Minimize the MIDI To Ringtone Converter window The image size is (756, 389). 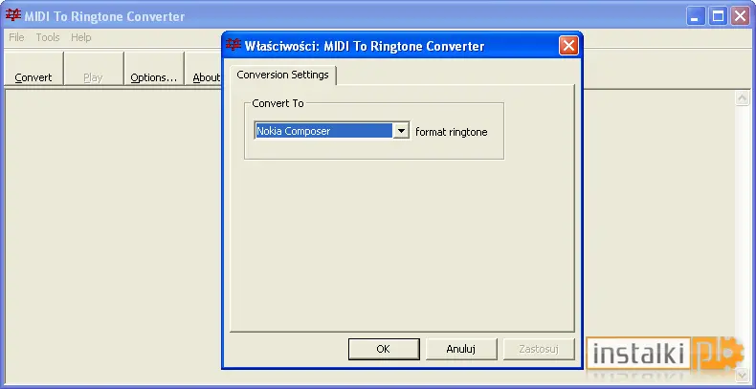pos(696,17)
